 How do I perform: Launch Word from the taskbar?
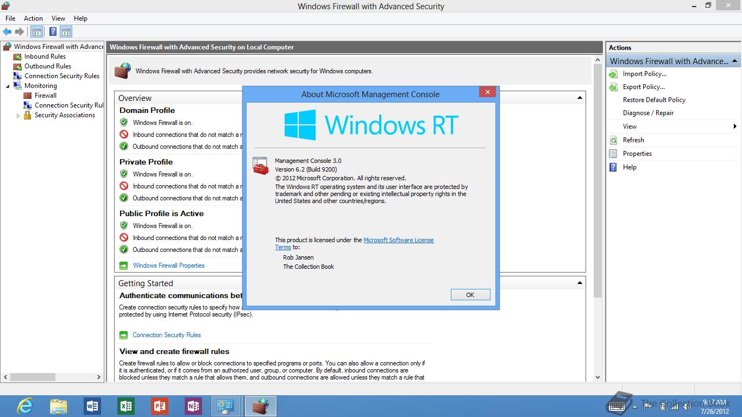coord(92,406)
